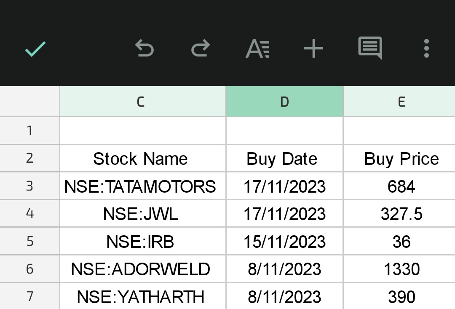Image resolution: width=455 pixels, height=309 pixels.
Task: Open the insert plus menu
Action: (x=313, y=48)
